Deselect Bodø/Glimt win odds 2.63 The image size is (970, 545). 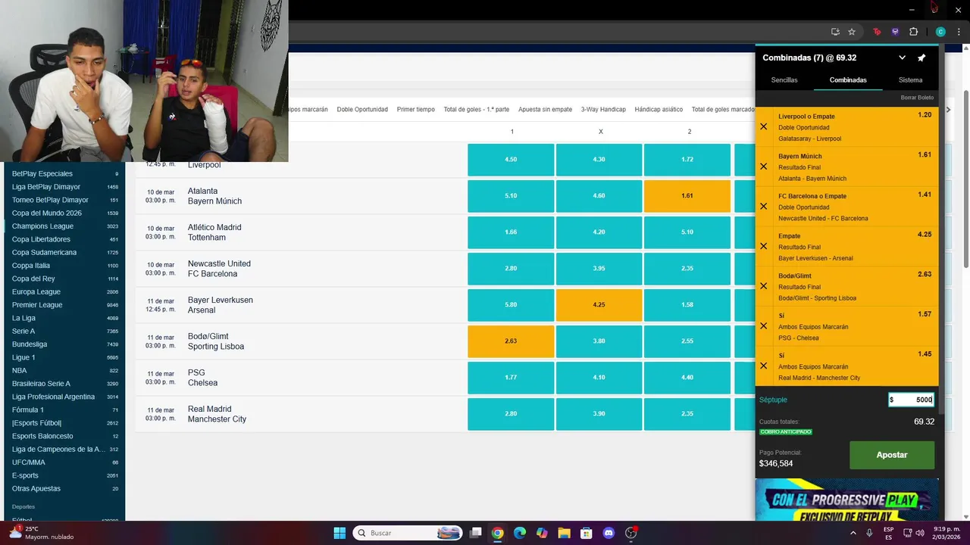point(511,341)
